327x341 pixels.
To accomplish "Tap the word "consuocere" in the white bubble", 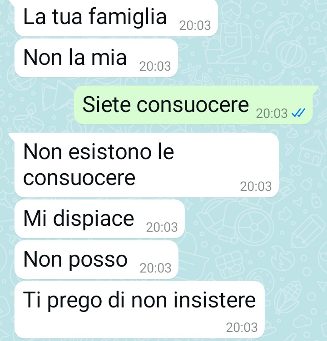I will point(79,178).
